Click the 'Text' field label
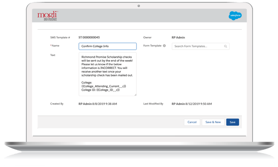The image size is (278, 167). (53, 55)
